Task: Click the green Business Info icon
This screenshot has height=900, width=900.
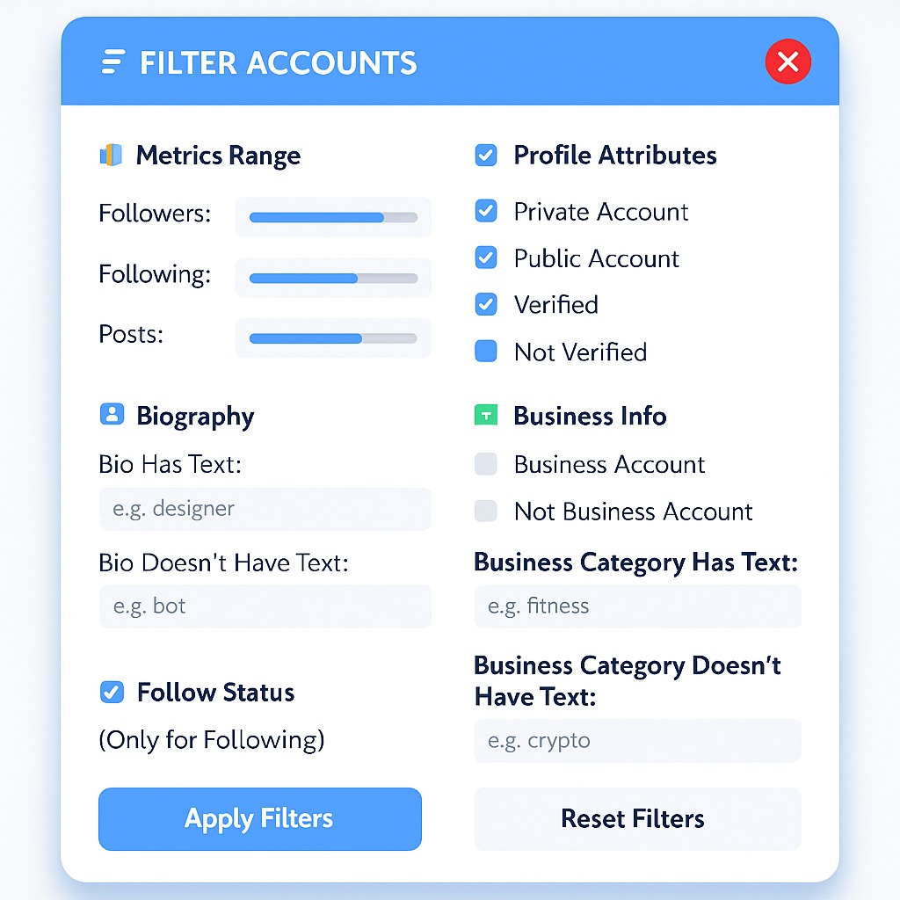Action: click(485, 415)
